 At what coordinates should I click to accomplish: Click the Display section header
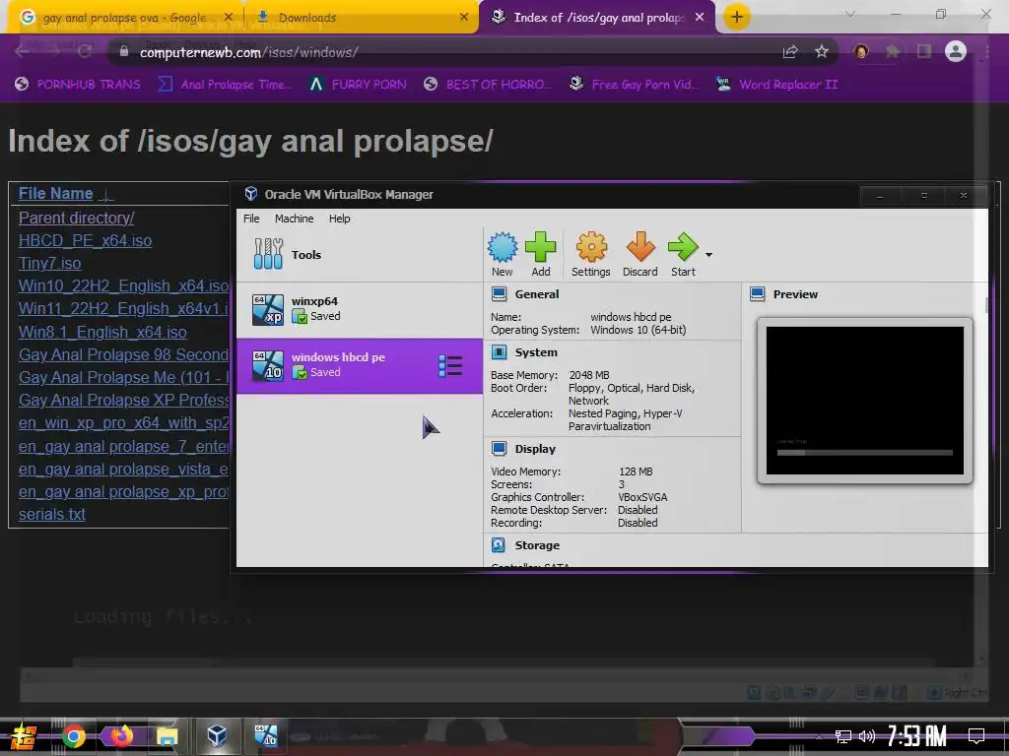pyautogui.click(x=535, y=449)
